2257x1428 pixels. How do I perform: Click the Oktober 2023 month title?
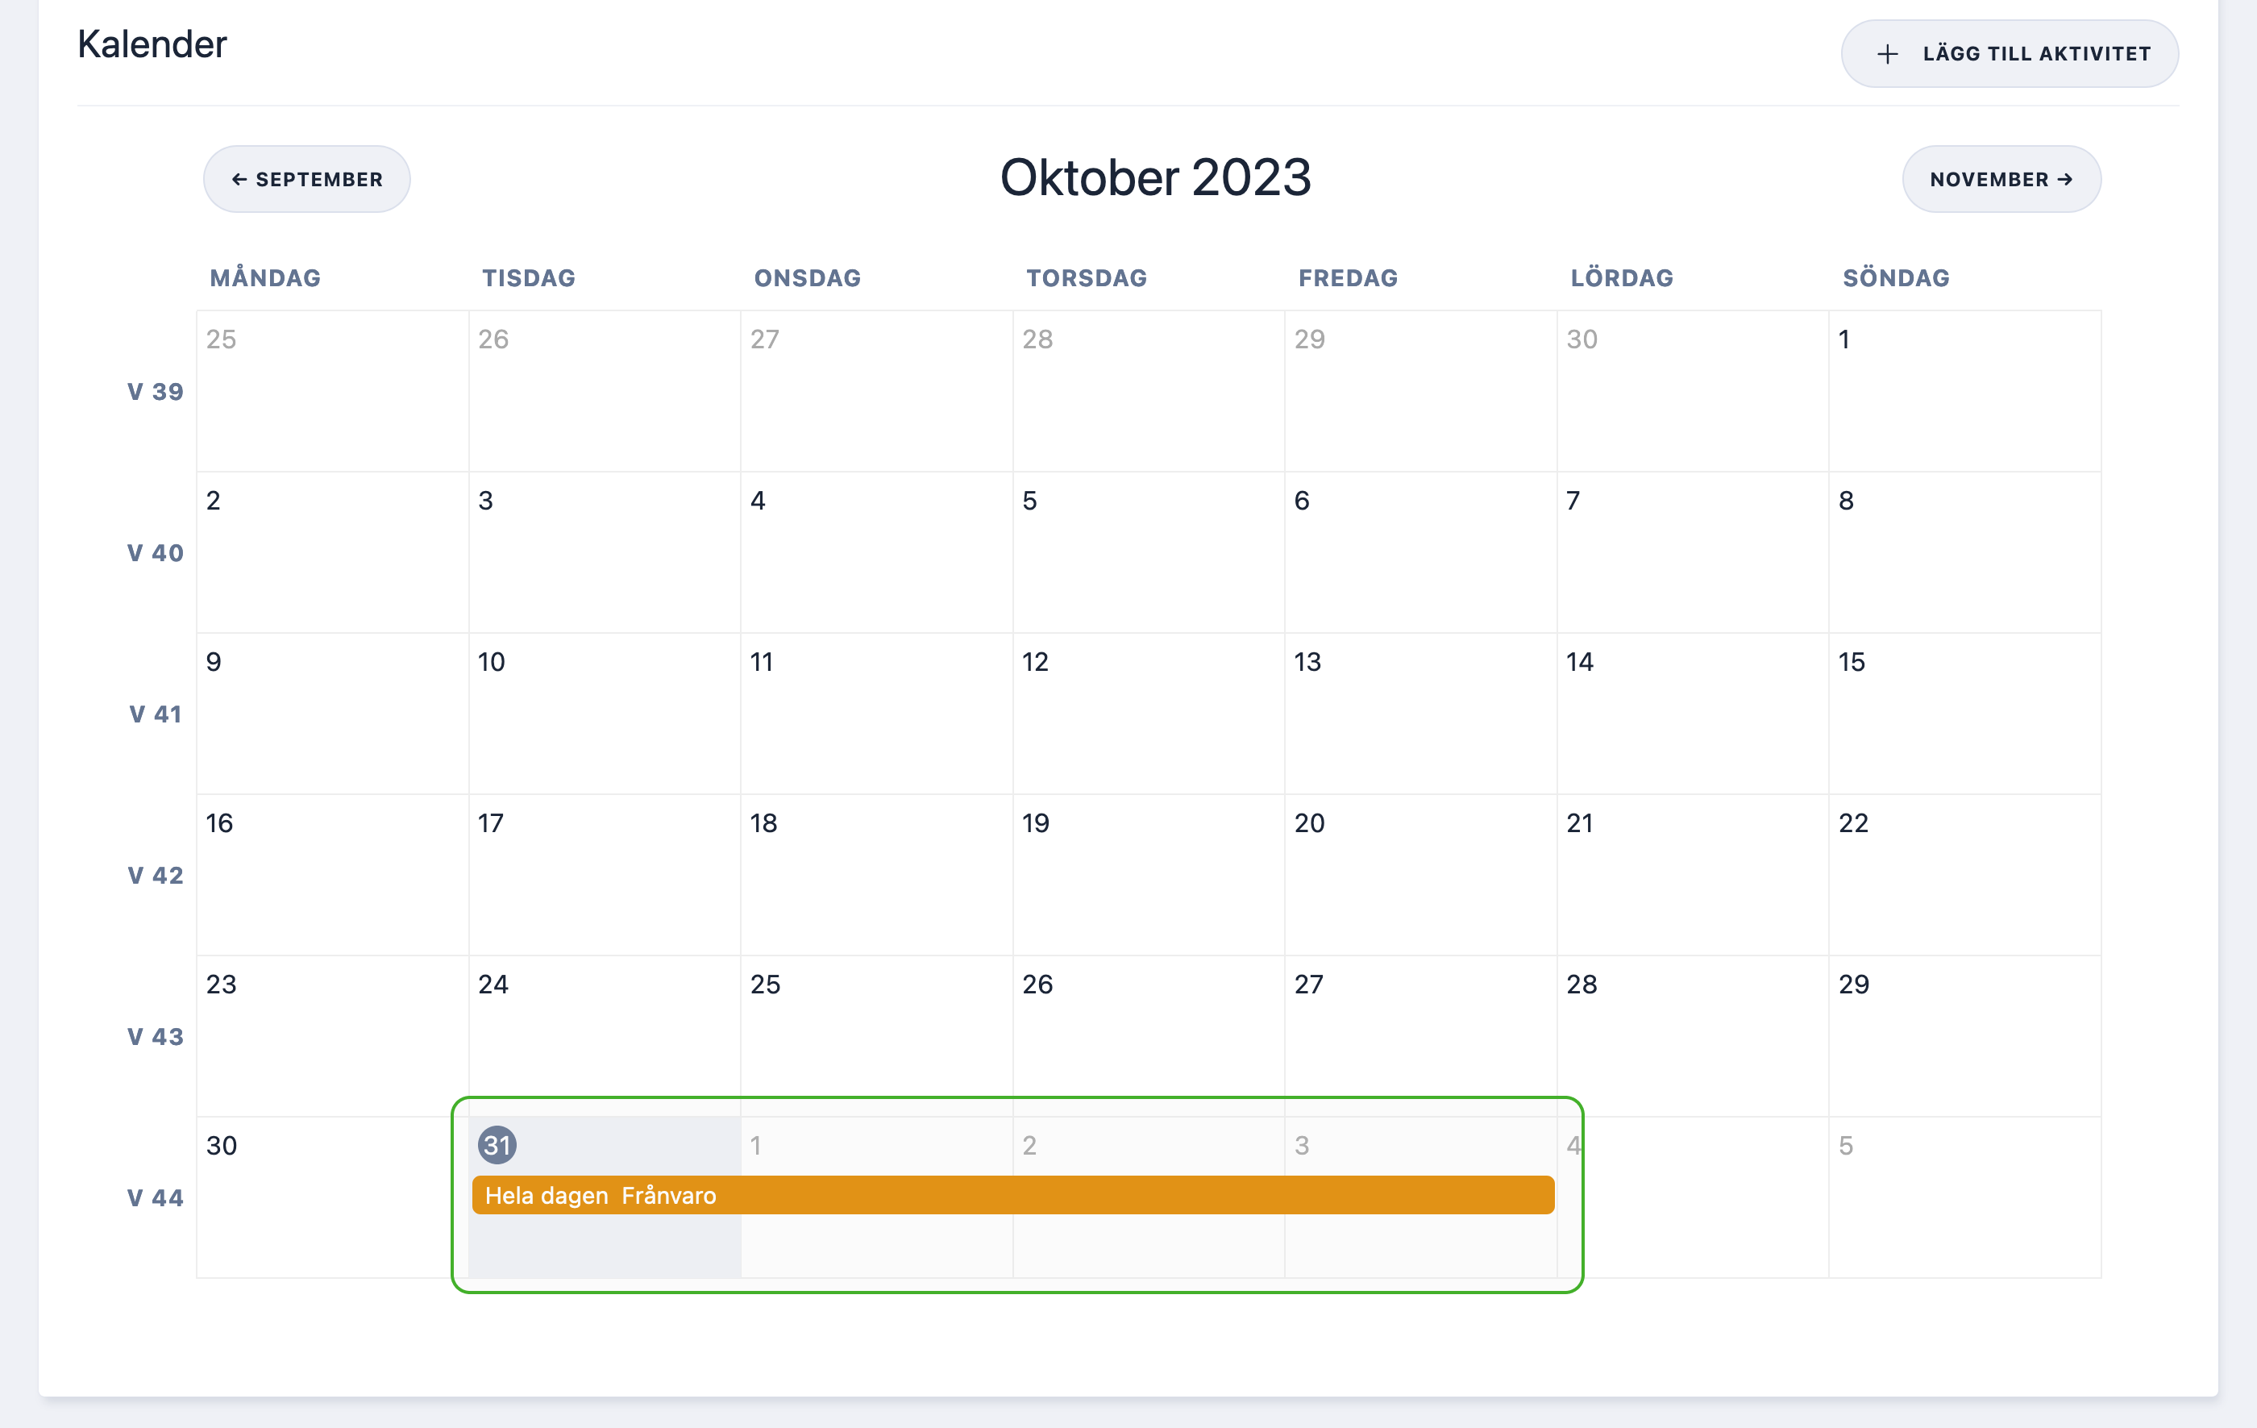[1156, 177]
